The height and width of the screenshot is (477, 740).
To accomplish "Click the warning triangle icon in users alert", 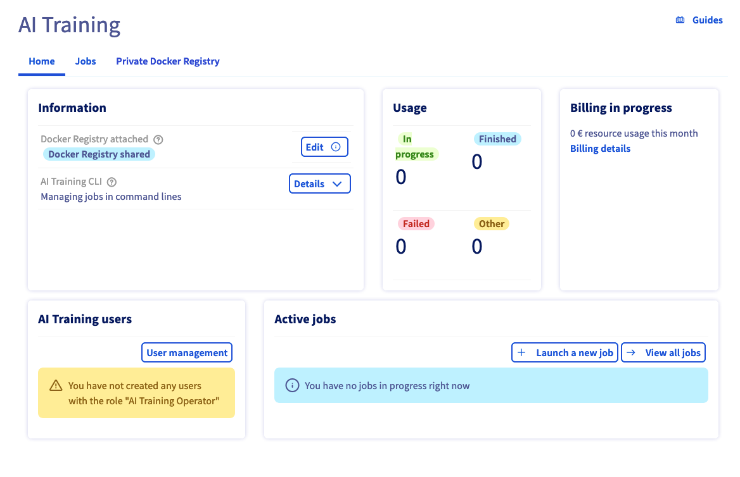I will click(56, 385).
